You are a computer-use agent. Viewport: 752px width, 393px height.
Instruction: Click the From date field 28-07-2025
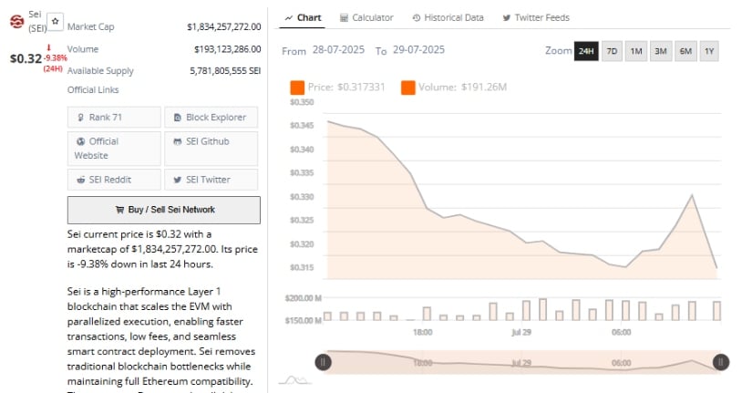338,50
